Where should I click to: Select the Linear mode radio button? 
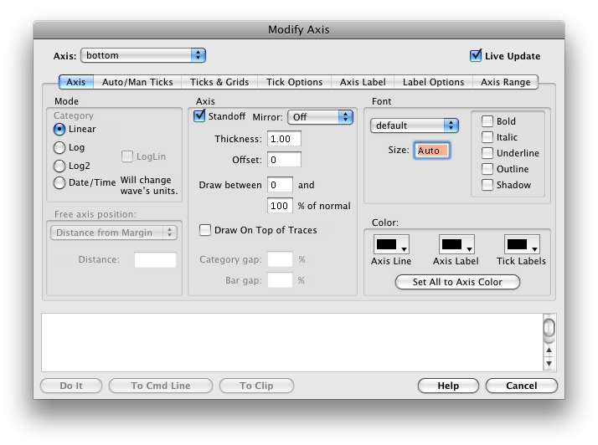(x=59, y=129)
